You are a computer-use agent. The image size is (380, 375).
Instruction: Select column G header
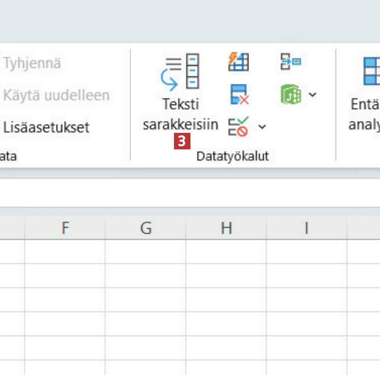coord(146,228)
